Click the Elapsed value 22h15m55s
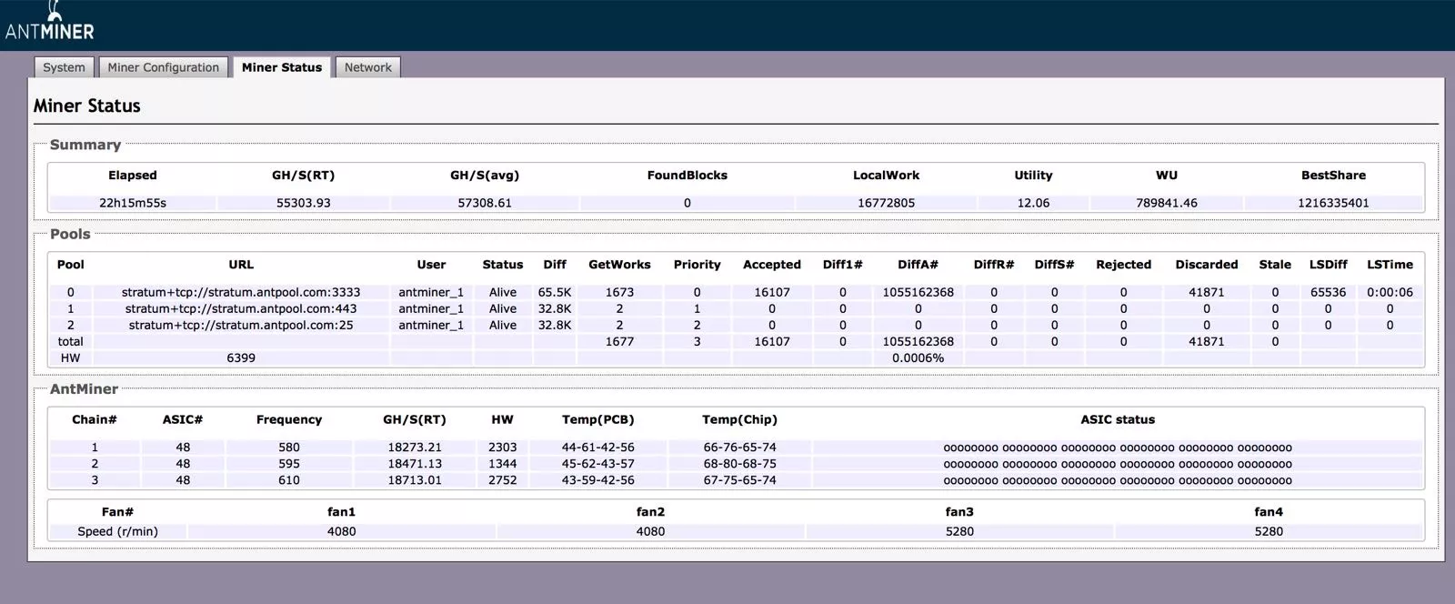 click(x=133, y=203)
